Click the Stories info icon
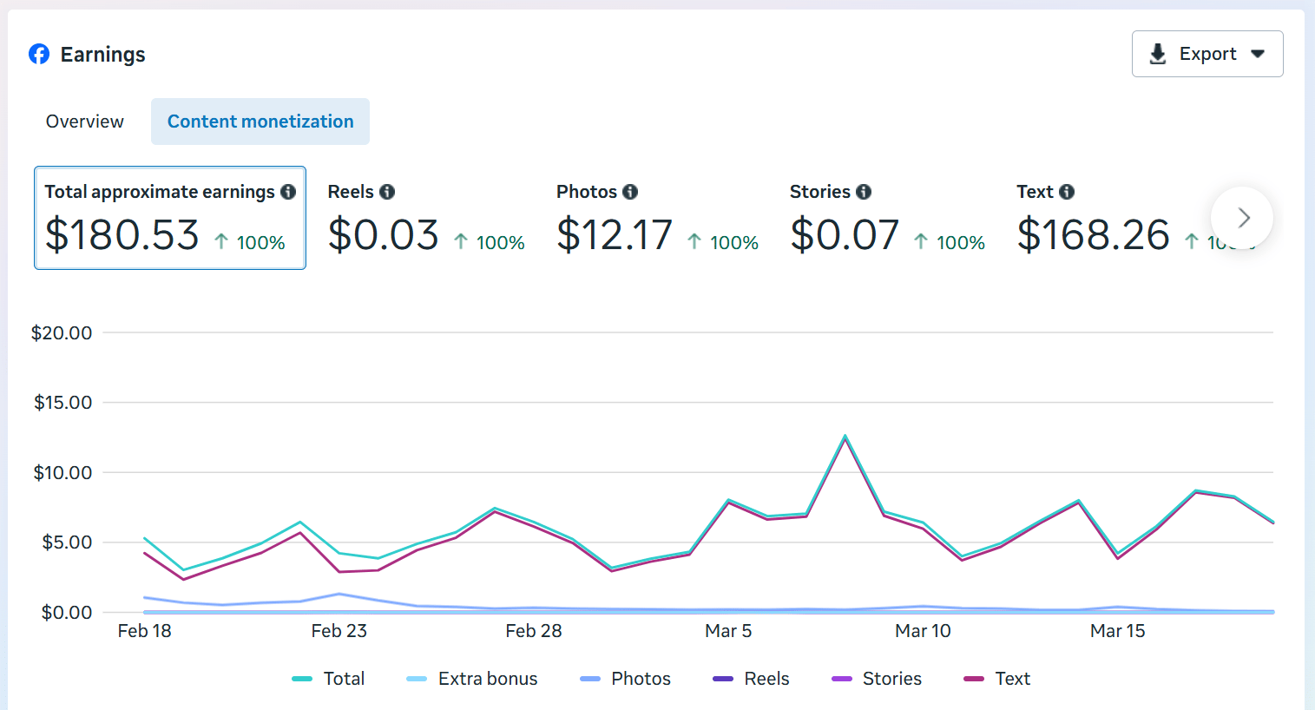The image size is (1315, 710). (864, 192)
